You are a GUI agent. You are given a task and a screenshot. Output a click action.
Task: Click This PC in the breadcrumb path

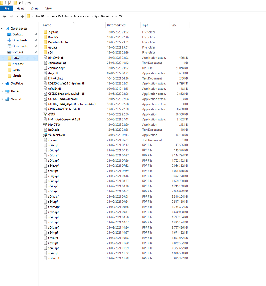click(40, 16)
